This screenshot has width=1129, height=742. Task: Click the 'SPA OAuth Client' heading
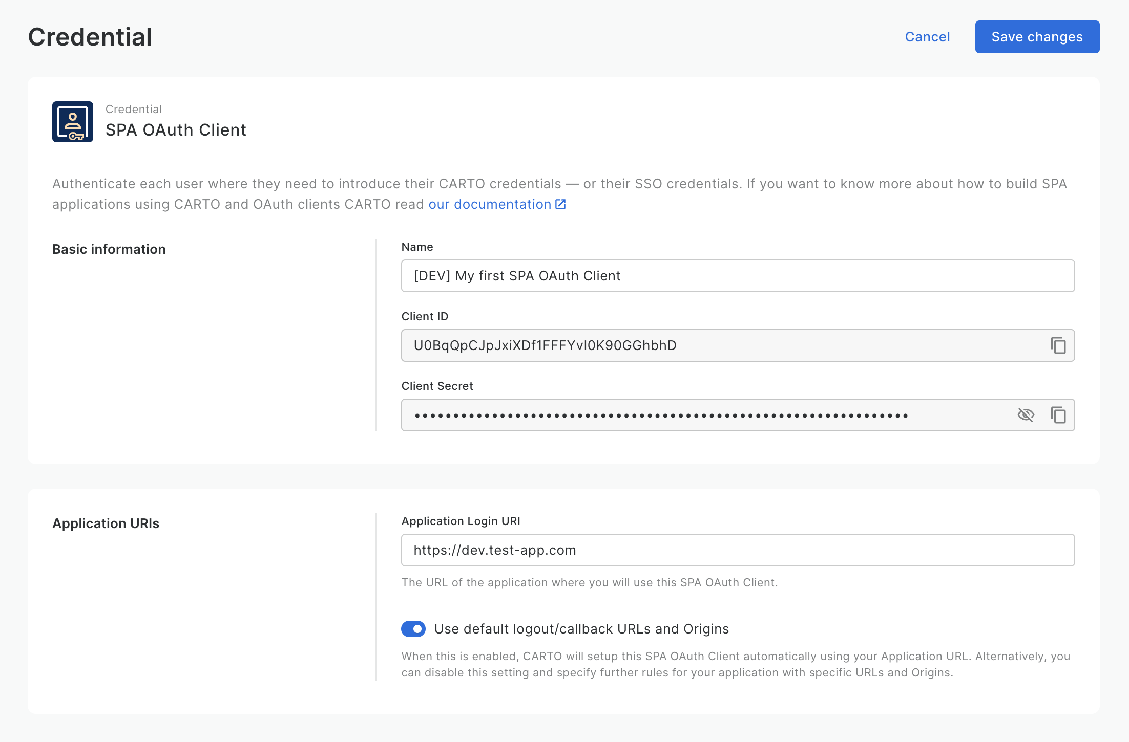point(176,130)
